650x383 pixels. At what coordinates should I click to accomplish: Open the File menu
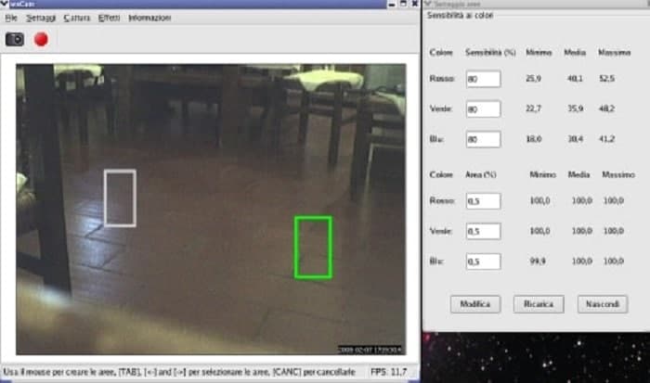pos(11,19)
